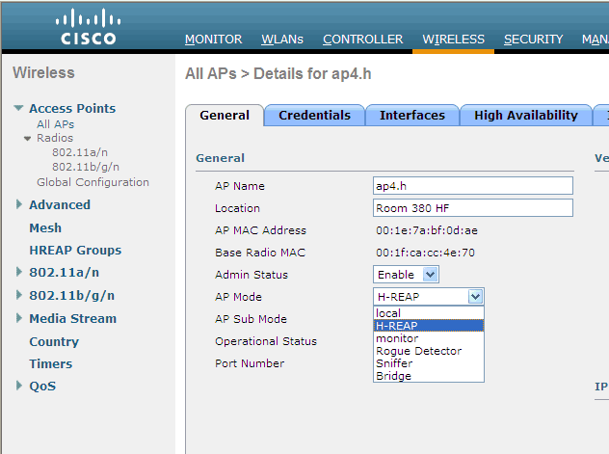
Task: Open 802.11b/g/n under Radios
Action: pos(86,167)
